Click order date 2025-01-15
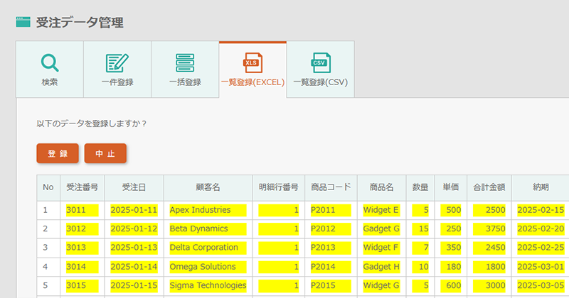 coord(134,286)
